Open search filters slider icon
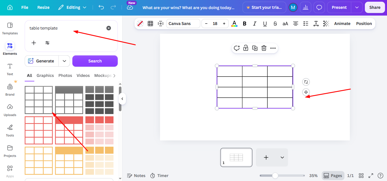This screenshot has width=387, height=181. click(x=47, y=43)
